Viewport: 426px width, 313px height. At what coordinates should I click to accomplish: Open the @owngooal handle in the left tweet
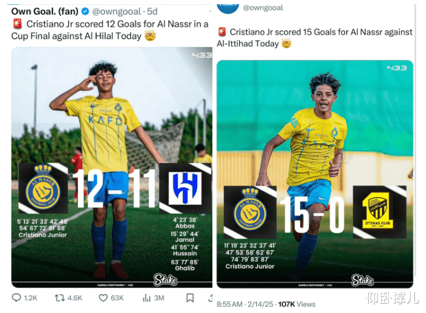point(117,12)
